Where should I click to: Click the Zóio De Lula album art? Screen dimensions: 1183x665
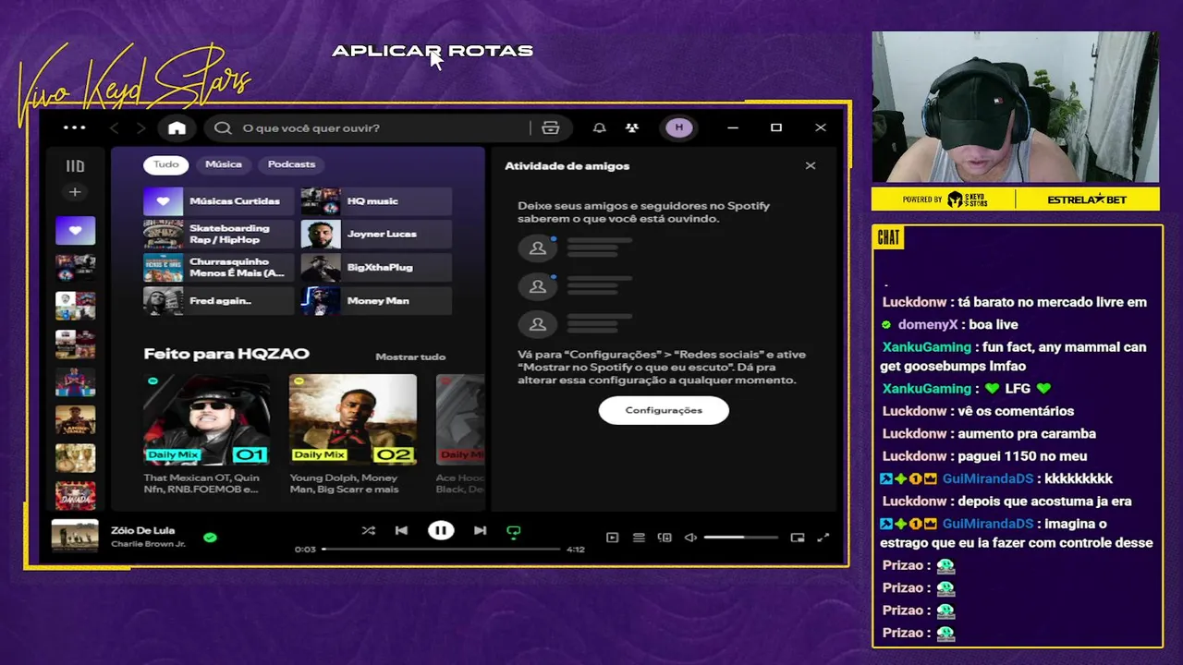pos(75,537)
